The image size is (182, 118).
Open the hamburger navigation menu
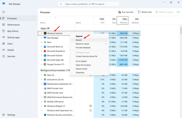(x=4, y=12)
